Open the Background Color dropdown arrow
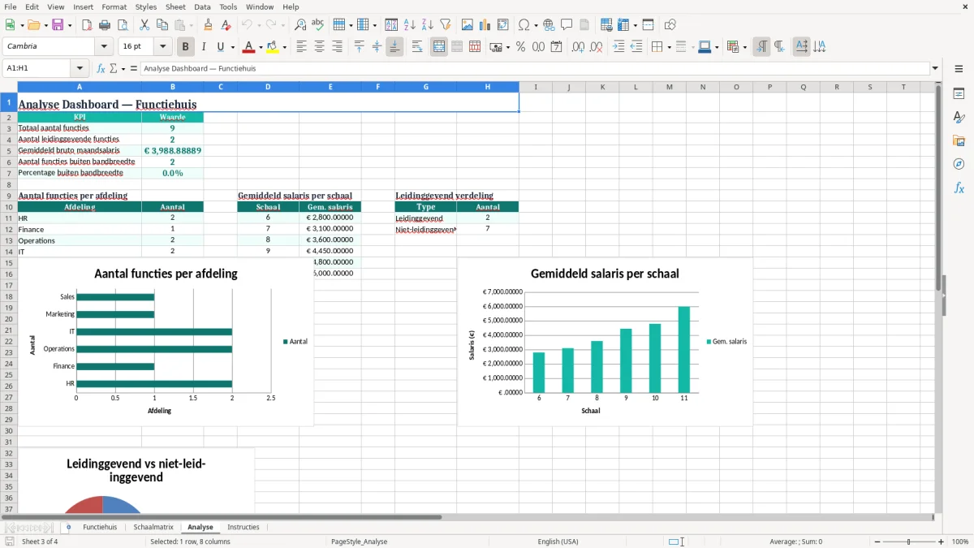 tap(285, 47)
